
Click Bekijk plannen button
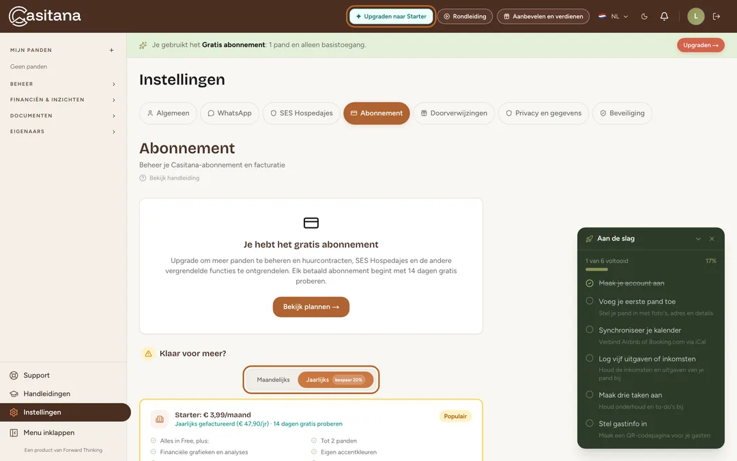tap(311, 307)
